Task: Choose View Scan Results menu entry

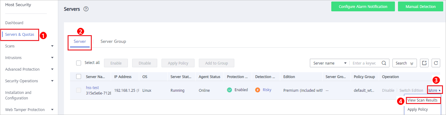Action: click(422, 100)
